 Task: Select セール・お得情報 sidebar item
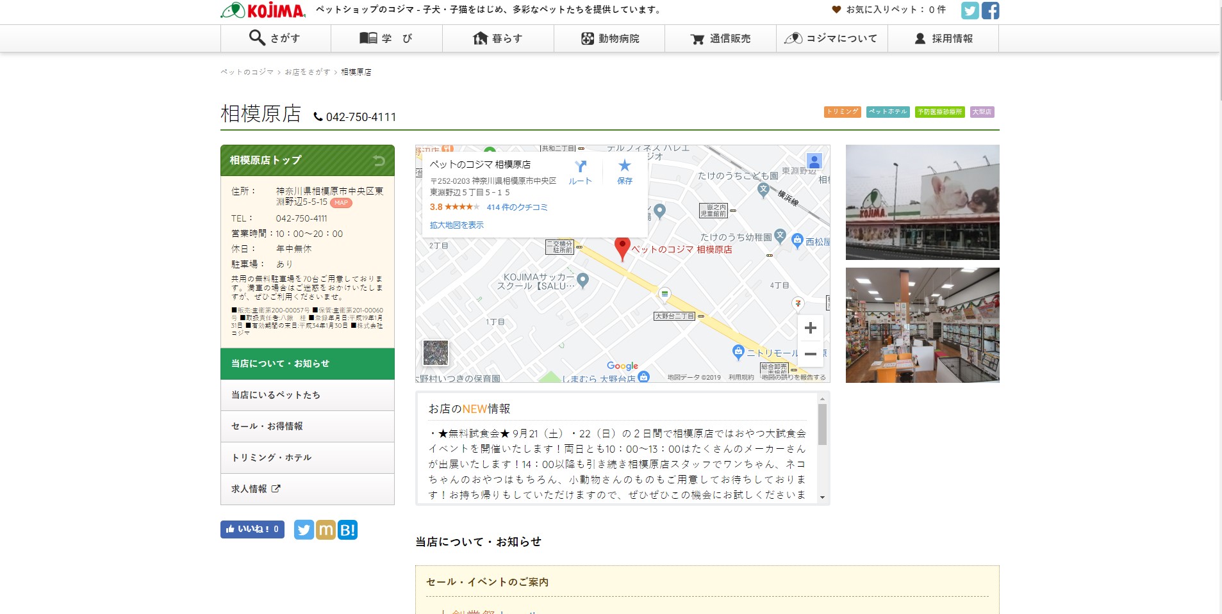pos(308,426)
